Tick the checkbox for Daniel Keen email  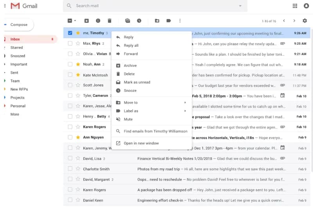tap(70, 200)
